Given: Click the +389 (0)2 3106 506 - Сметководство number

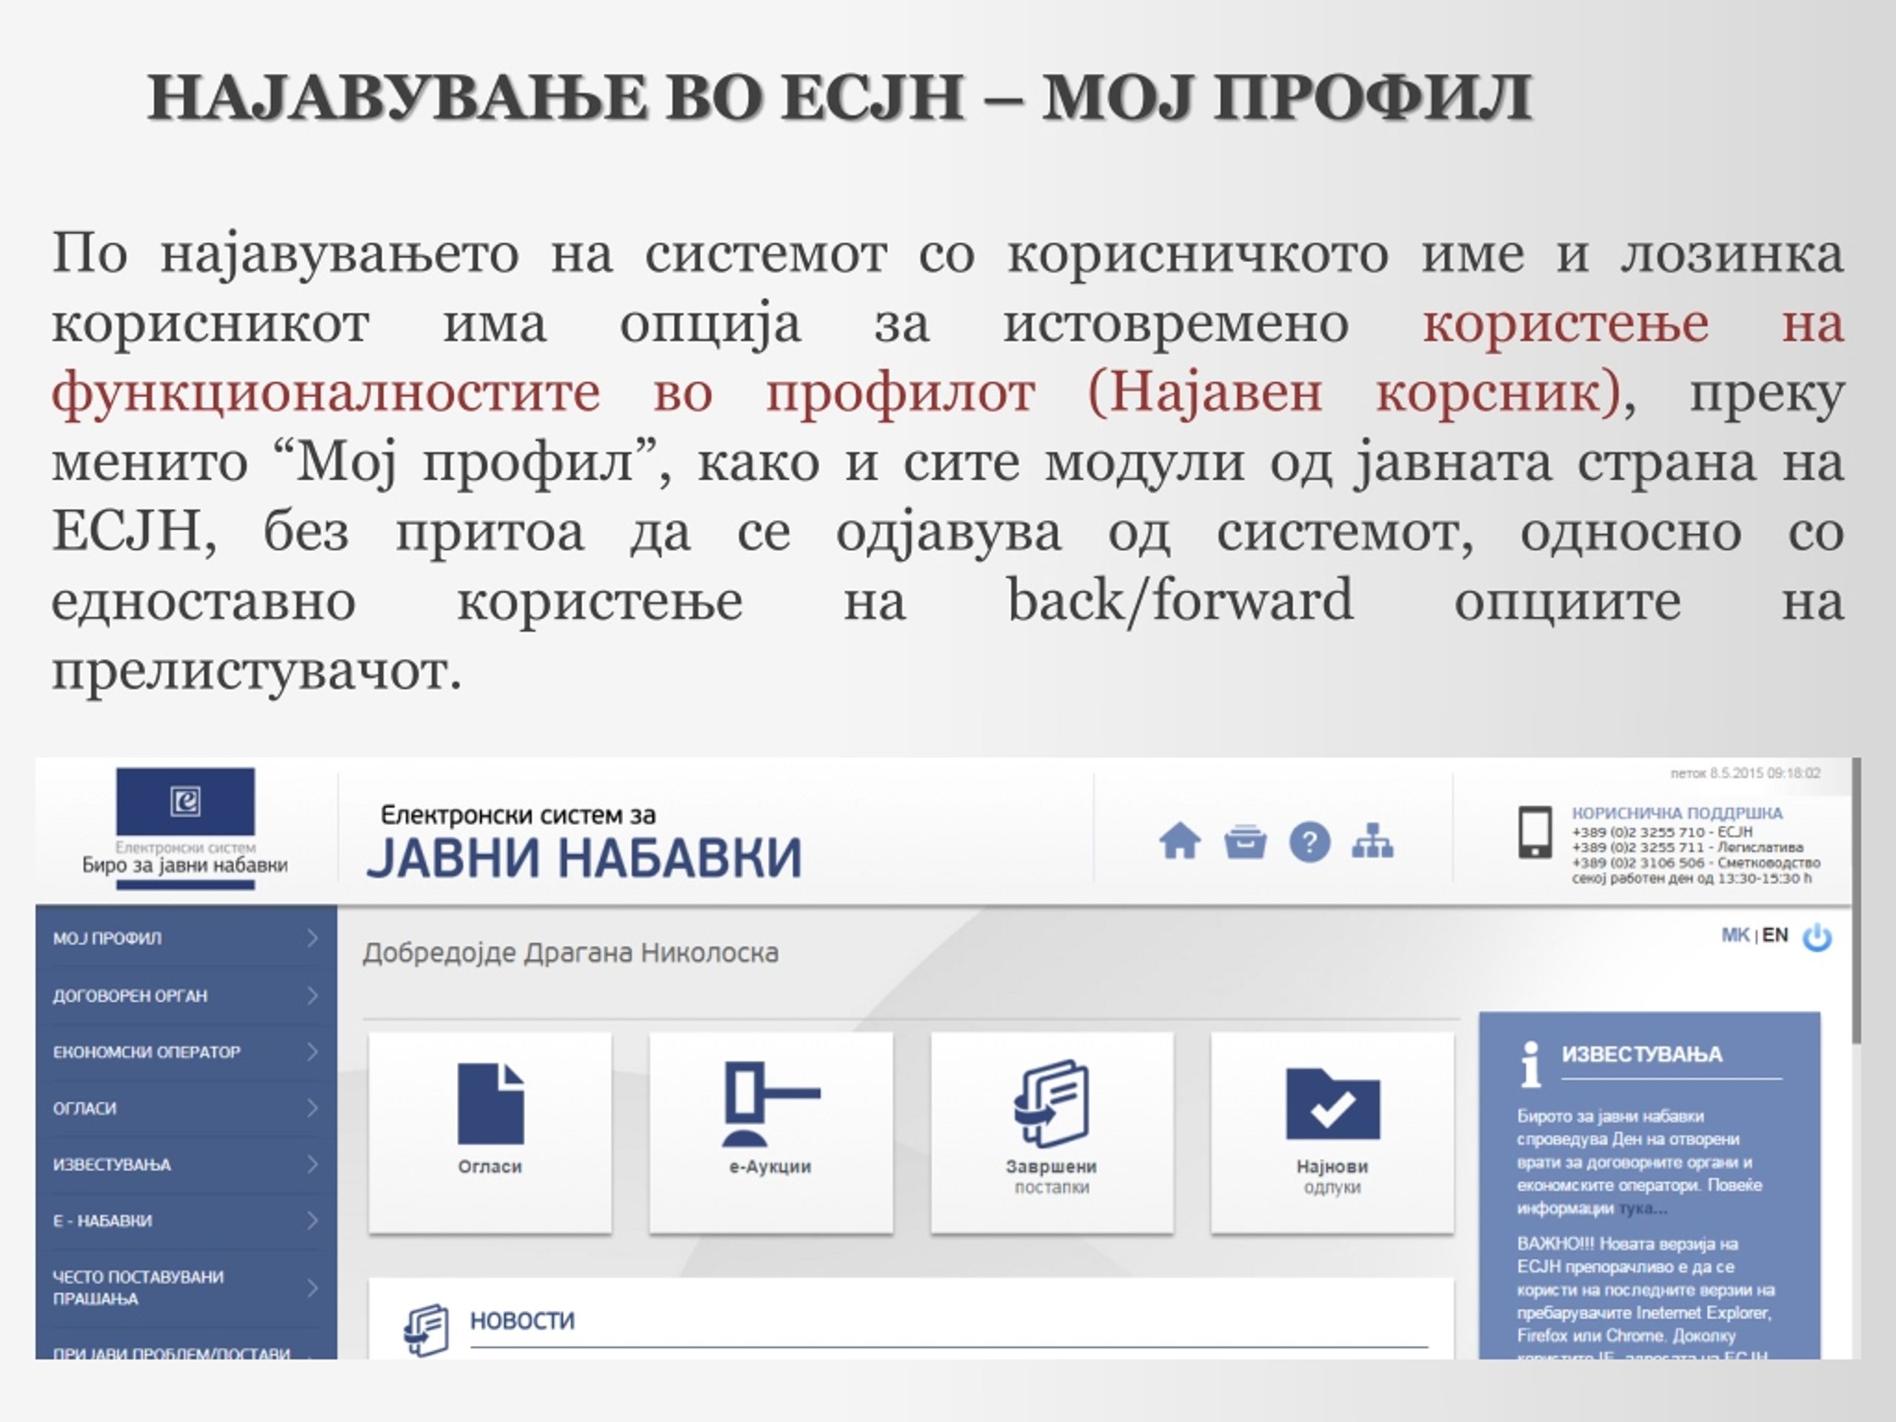Looking at the screenshot, I should (1696, 862).
